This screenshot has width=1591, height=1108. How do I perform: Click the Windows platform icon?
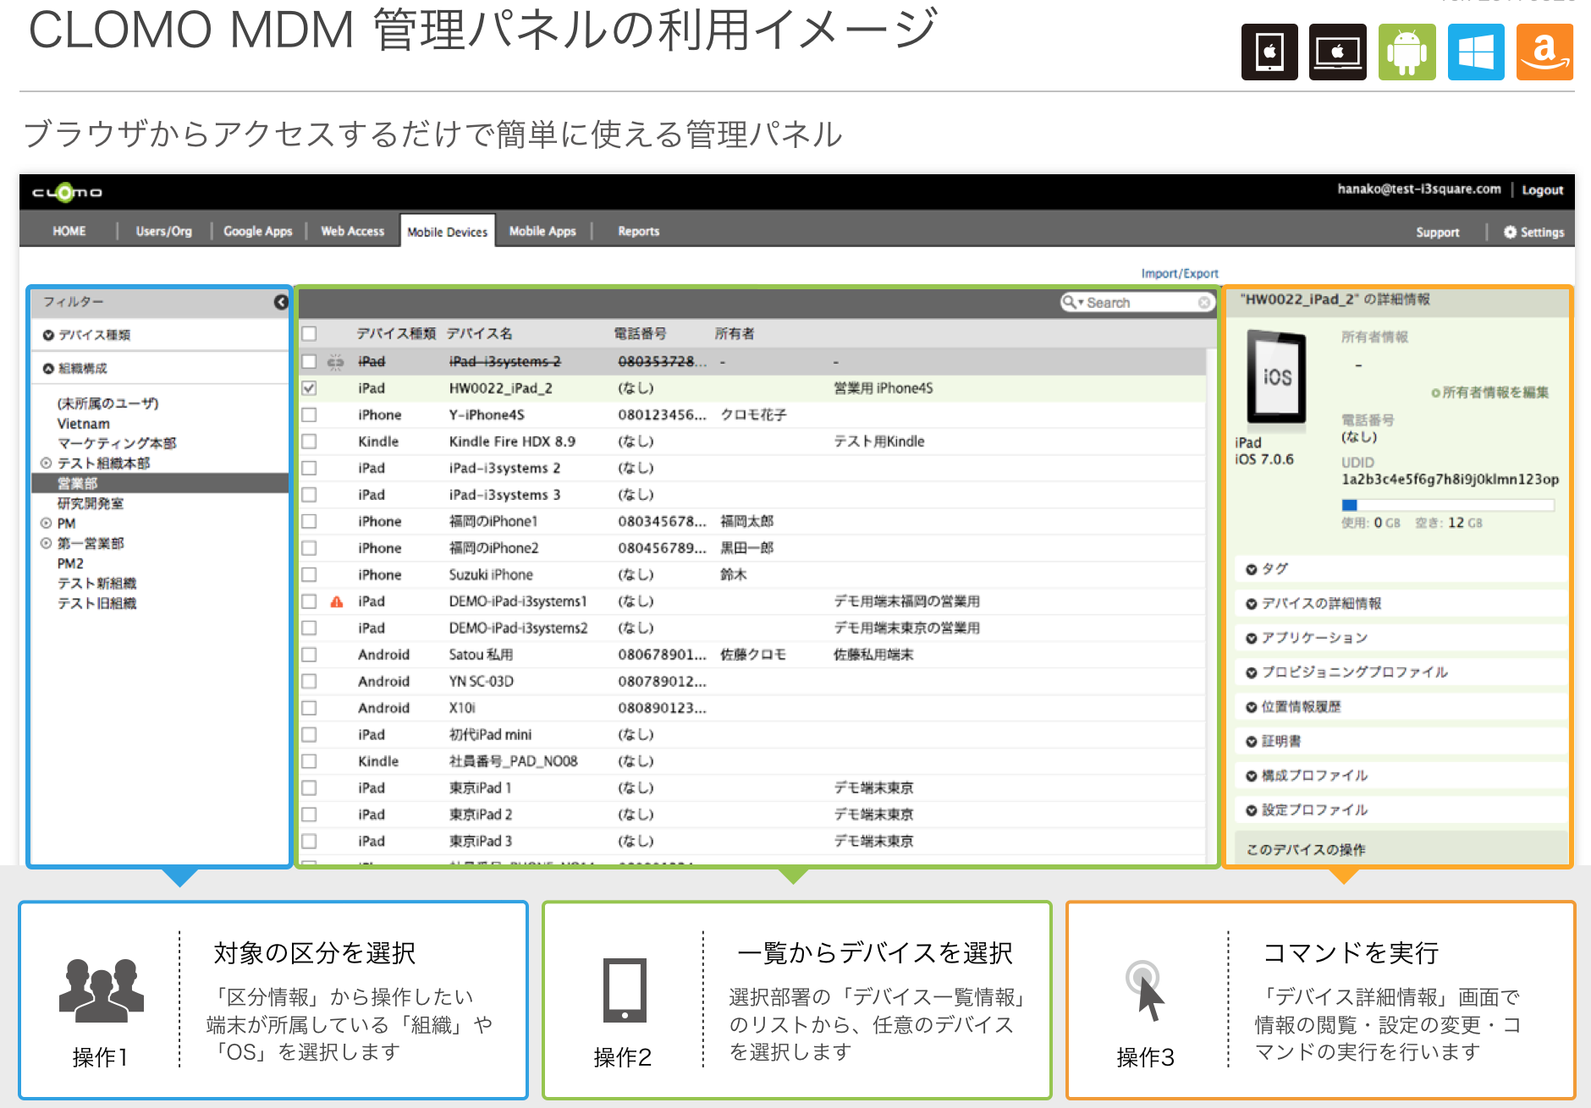[1474, 51]
